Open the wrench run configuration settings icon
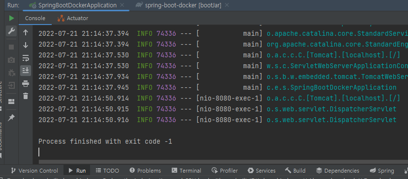Screen dimensions: 408x179 [11, 31]
